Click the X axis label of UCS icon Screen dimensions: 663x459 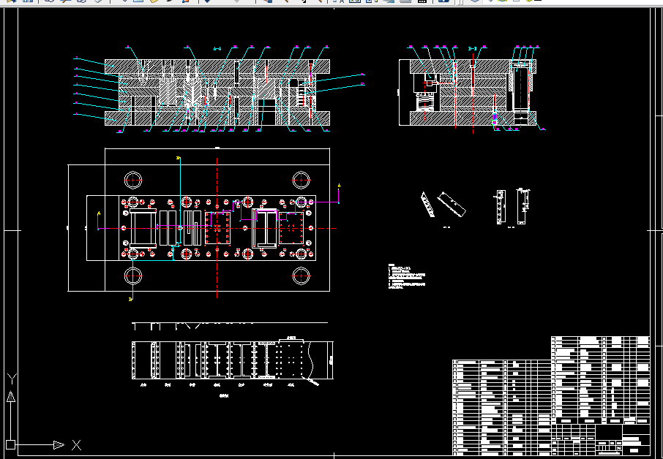pyautogui.click(x=76, y=444)
